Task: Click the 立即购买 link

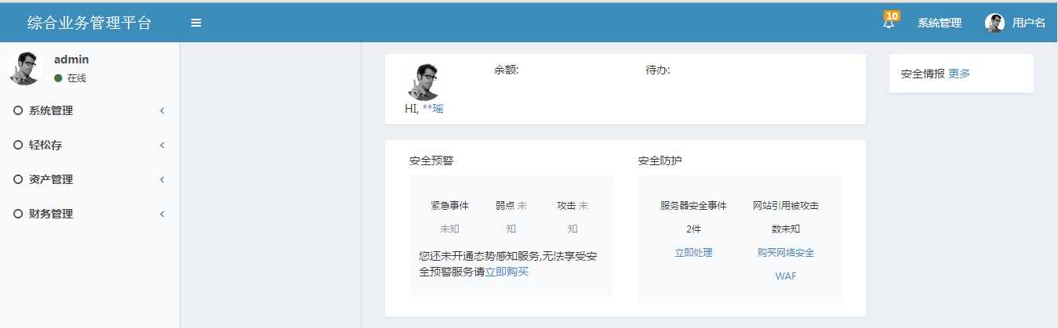Action: 507,272
